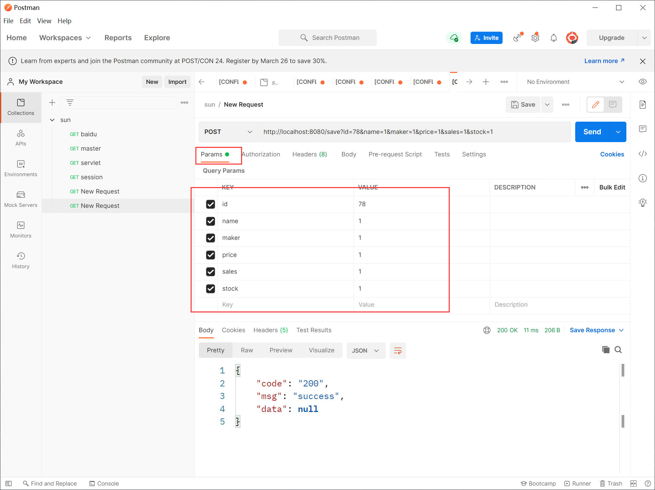Screen dimensions: 655x490
Task: Click the Bulk Edit icon for params
Action: pos(612,187)
